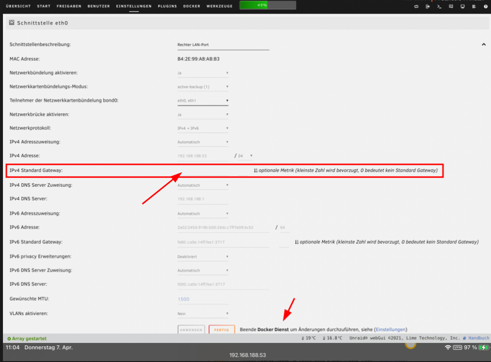The height and width of the screenshot is (362, 491).
Task: Open the Netzwerkprotokoll dropdown IPv4 + IPv6
Action: [x=203, y=129]
